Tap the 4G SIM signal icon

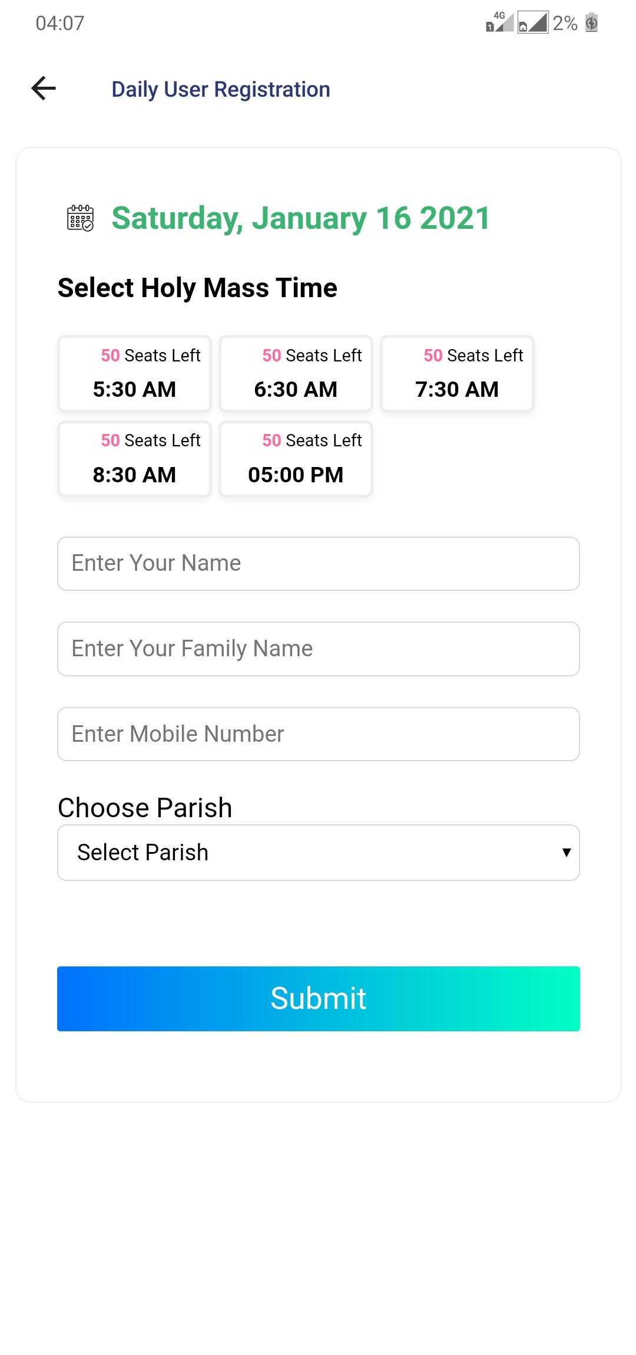[x=499, y=22]
